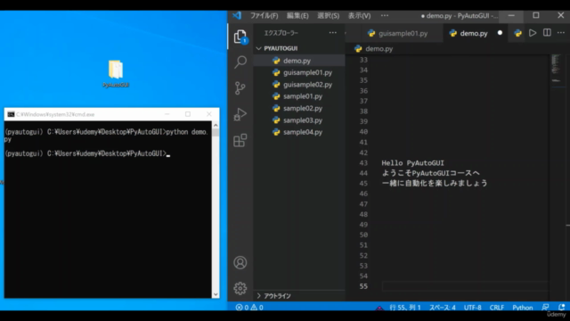Screen dimensions: 570x321
Task: Open the Extensions view
Action: 240,140
